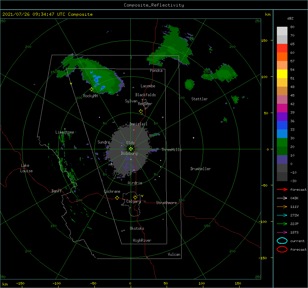Viewport: 308px width, 288px height.
Task: Click the red forecast ellipse icon
Action: 282,249
